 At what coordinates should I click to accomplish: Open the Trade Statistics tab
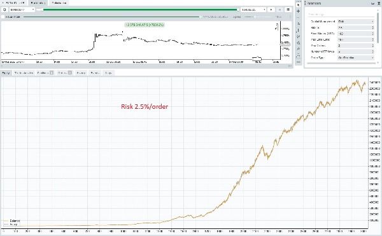[x=24, y=73]
